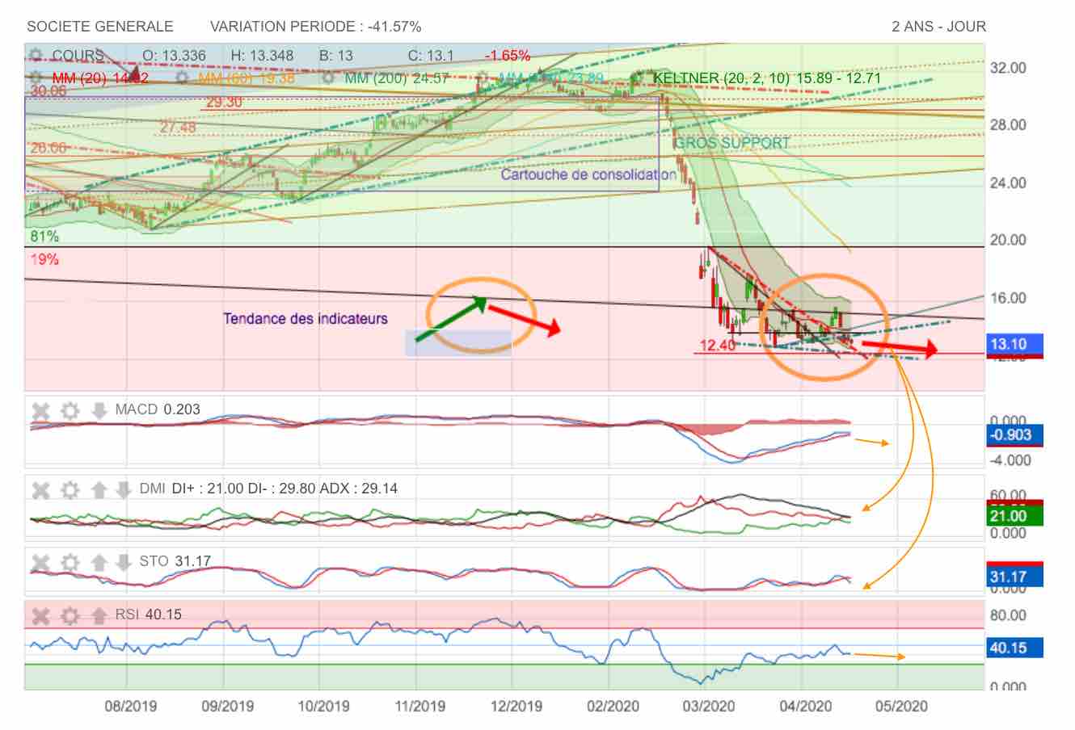Remove the RSI indicator panel
The width and height of the screenshot is (1075, 730).
pos(40,616)
